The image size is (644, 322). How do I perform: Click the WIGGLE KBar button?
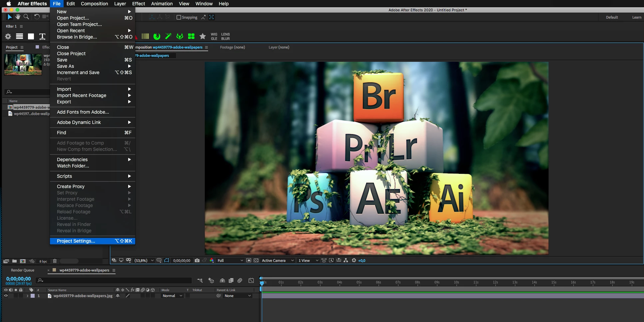(214, 37)
